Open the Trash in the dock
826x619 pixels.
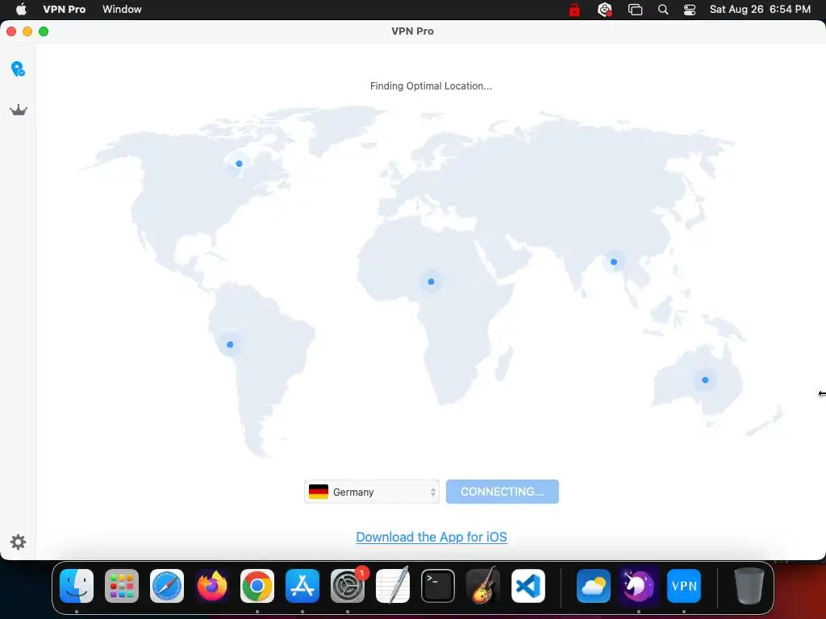(x=749, y=585)
